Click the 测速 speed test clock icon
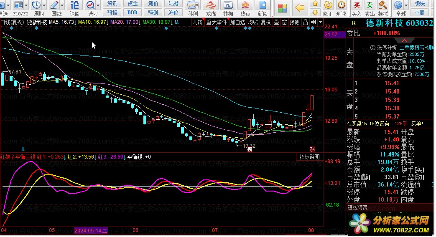436x237 pixels. coord(341,5)
